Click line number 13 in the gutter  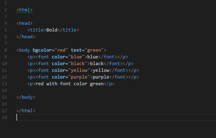(4, 84)
